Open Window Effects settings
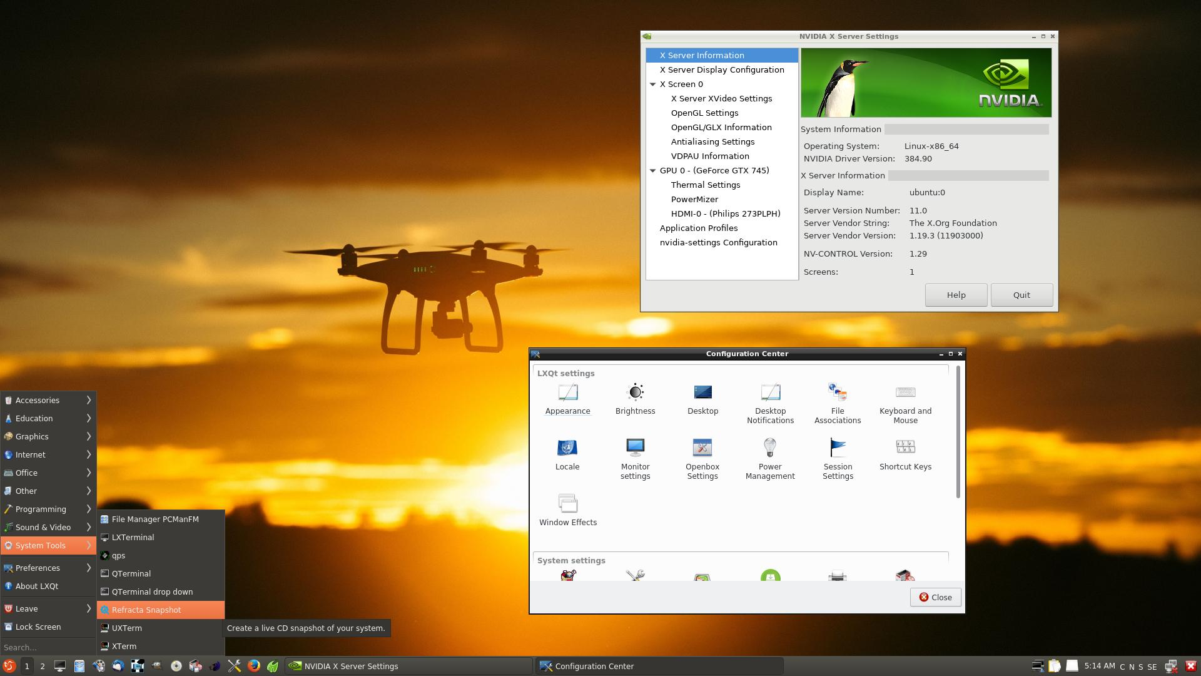This screenshot has width=1201, height=676. click(x=567, y=511)
